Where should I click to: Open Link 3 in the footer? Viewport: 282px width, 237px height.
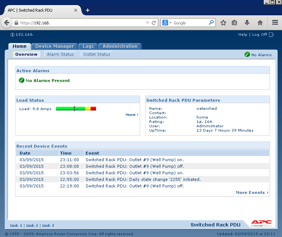click(48, 225)
